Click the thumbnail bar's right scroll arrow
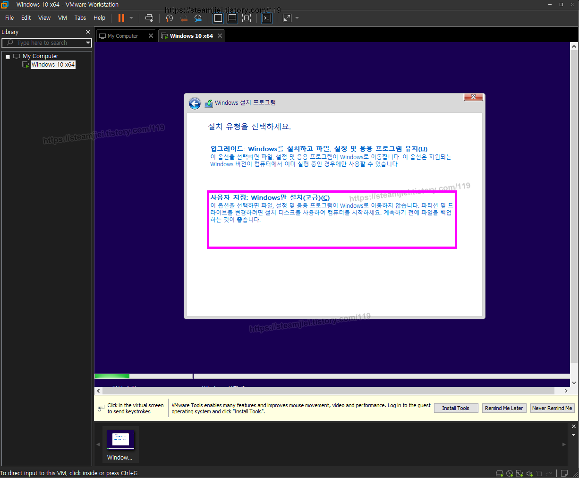Screen dimensions: 579x478 564,444
